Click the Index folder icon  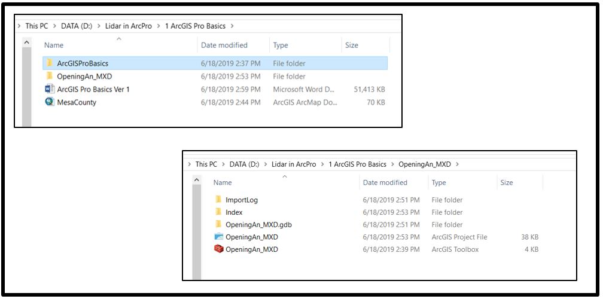pos(218,212)
